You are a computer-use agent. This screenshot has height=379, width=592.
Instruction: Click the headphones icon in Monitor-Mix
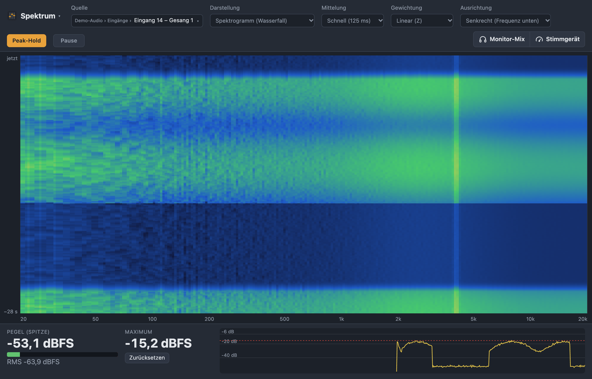coord(483,39)
